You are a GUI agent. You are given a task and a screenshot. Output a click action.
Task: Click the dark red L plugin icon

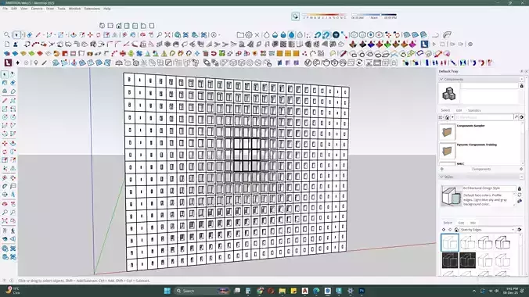click(7, 63)
